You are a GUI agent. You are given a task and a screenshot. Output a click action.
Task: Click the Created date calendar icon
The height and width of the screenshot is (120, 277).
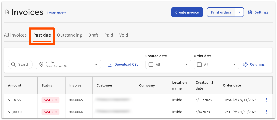pyautogui.click(x=151, y=64)
